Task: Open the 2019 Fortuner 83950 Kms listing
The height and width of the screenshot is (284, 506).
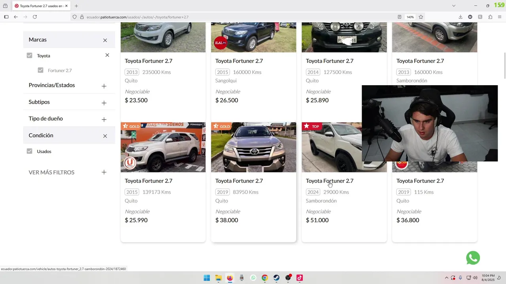Action: tap(239, 181)
